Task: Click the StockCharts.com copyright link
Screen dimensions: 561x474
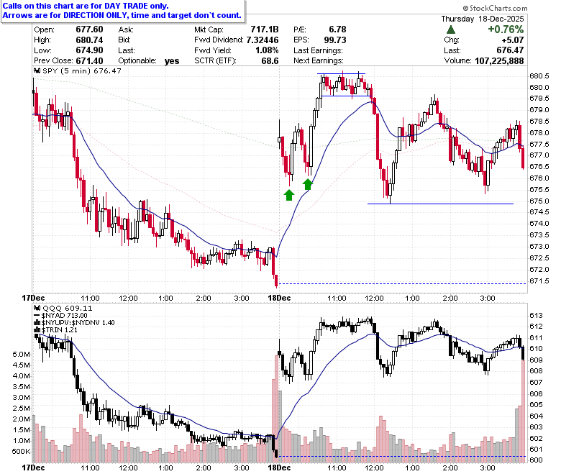Action: point(495,8)
